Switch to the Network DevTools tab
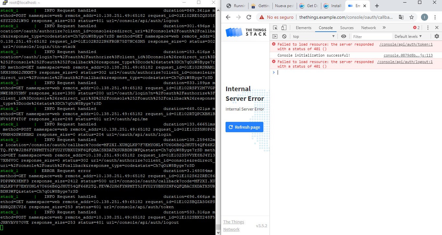 point(369,28)
